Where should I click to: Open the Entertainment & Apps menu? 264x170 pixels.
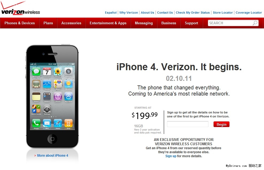click(x=108, y=23)
